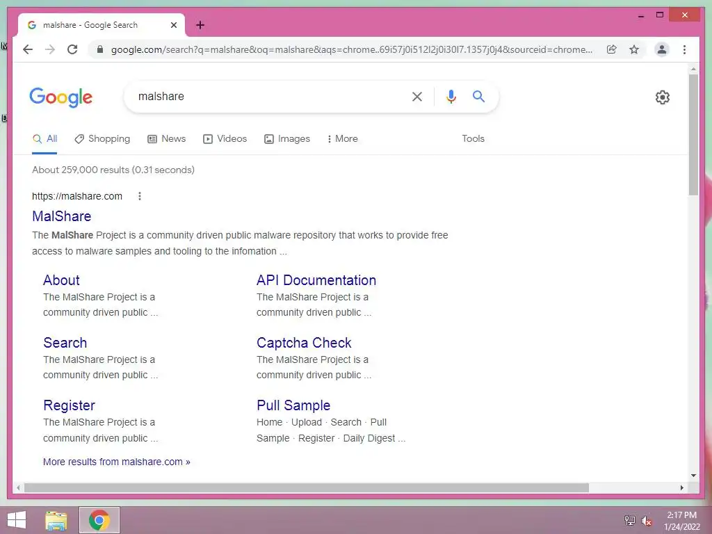712x534 pixels.
Task: Click the forward navigation arrow
Action: [x=50, y=49]
